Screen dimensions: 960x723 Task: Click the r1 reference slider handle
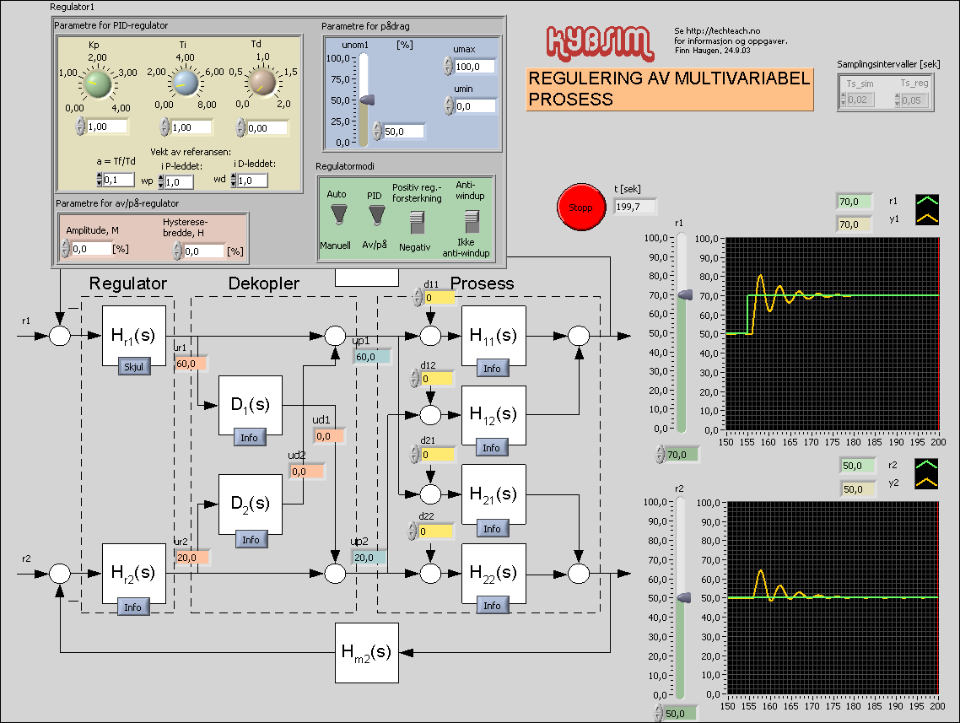(684, 295)
